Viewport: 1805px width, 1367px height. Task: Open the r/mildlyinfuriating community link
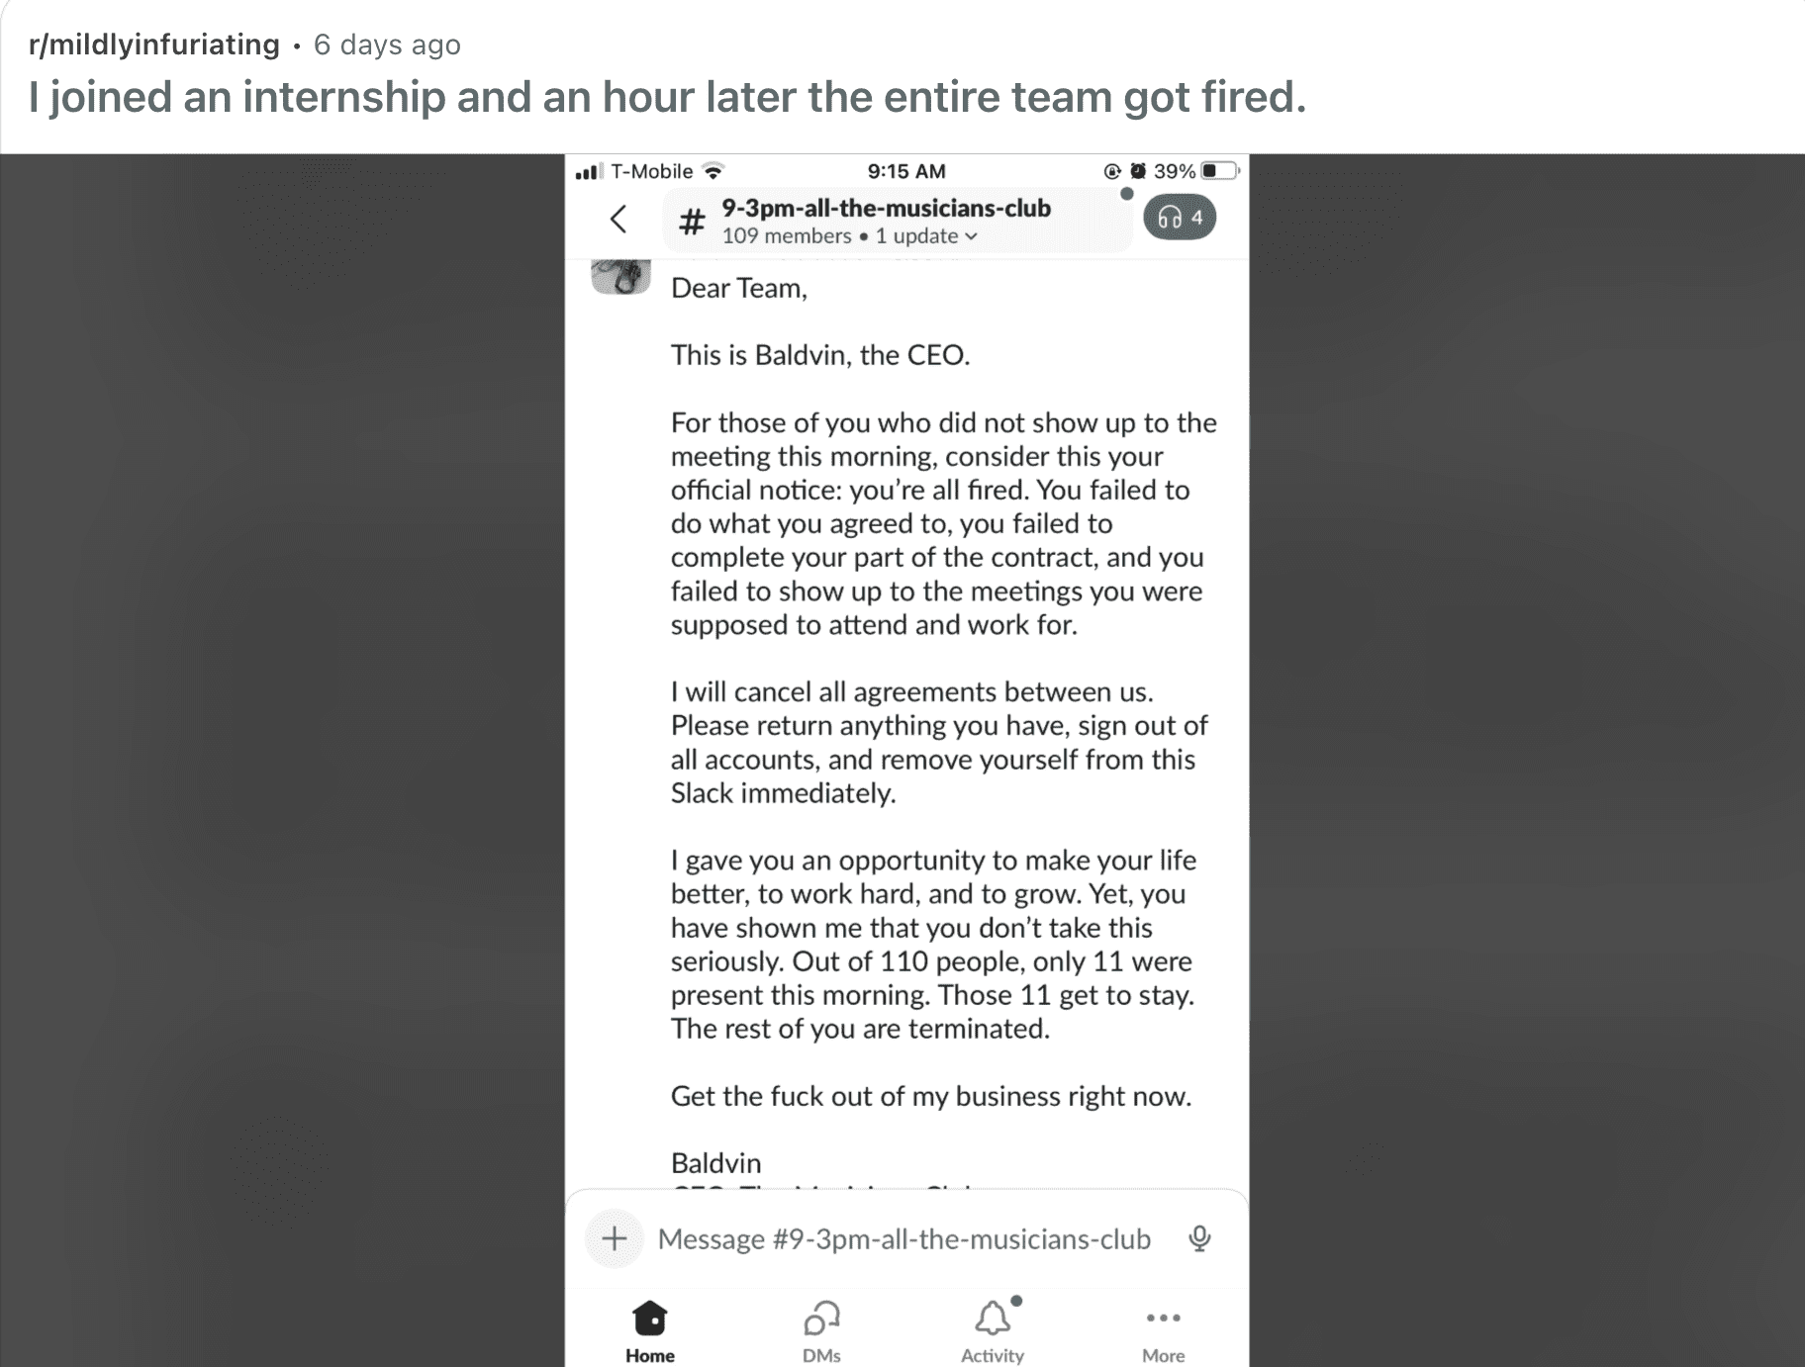tap(153, 44)
